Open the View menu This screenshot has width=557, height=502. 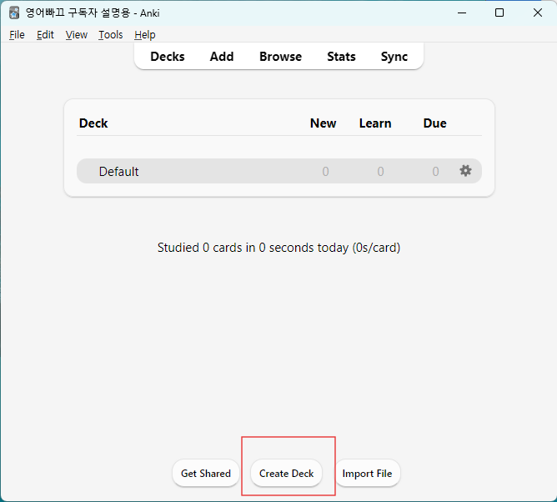(x=77, y=35)
